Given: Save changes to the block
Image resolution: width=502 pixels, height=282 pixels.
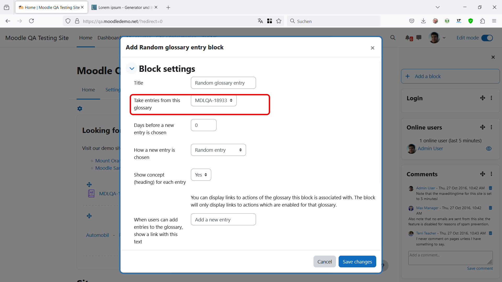Looking at the screenshot, I should coord(357,262).
